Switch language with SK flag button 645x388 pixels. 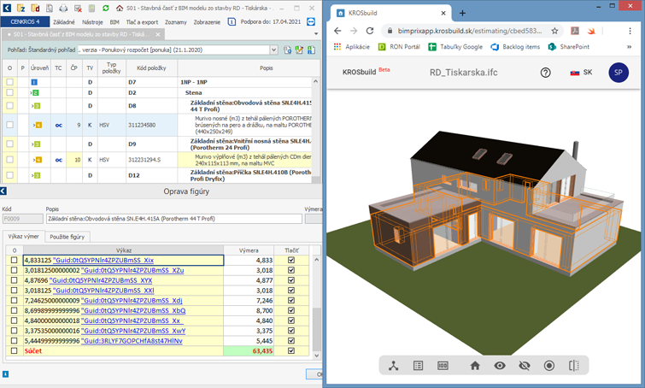[581, 73]
